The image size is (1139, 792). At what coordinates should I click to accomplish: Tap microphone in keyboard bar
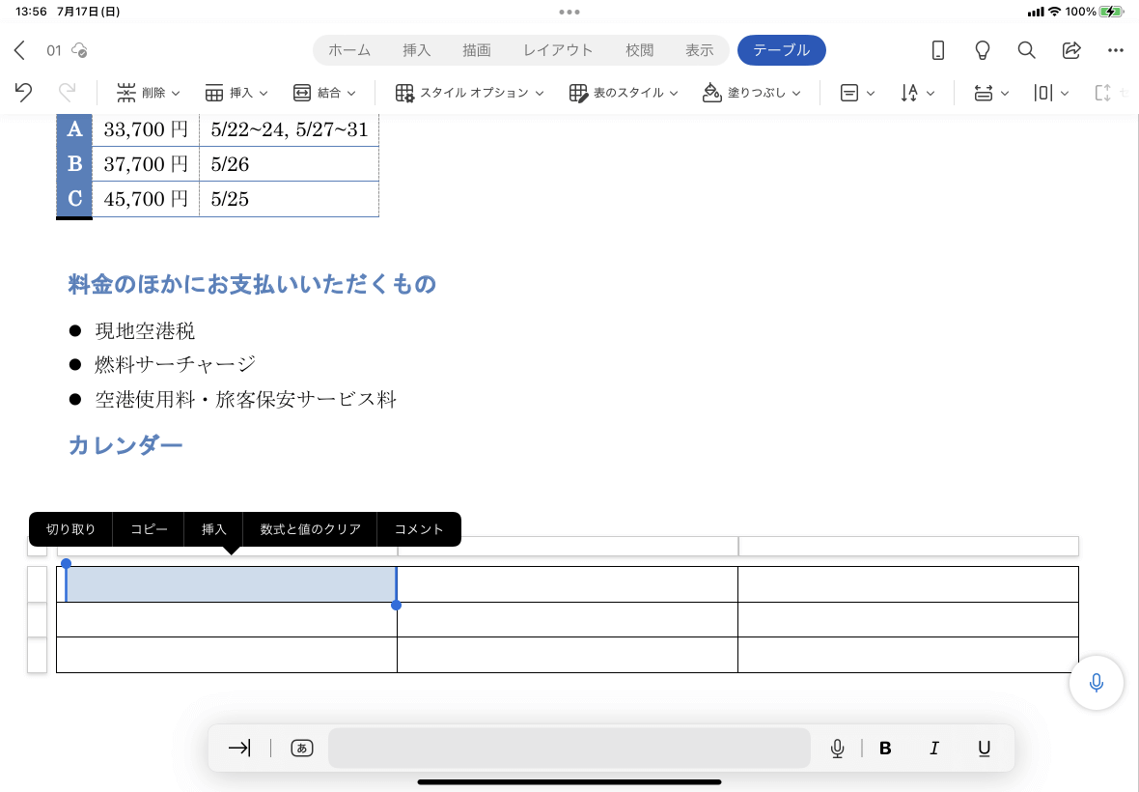837,749
